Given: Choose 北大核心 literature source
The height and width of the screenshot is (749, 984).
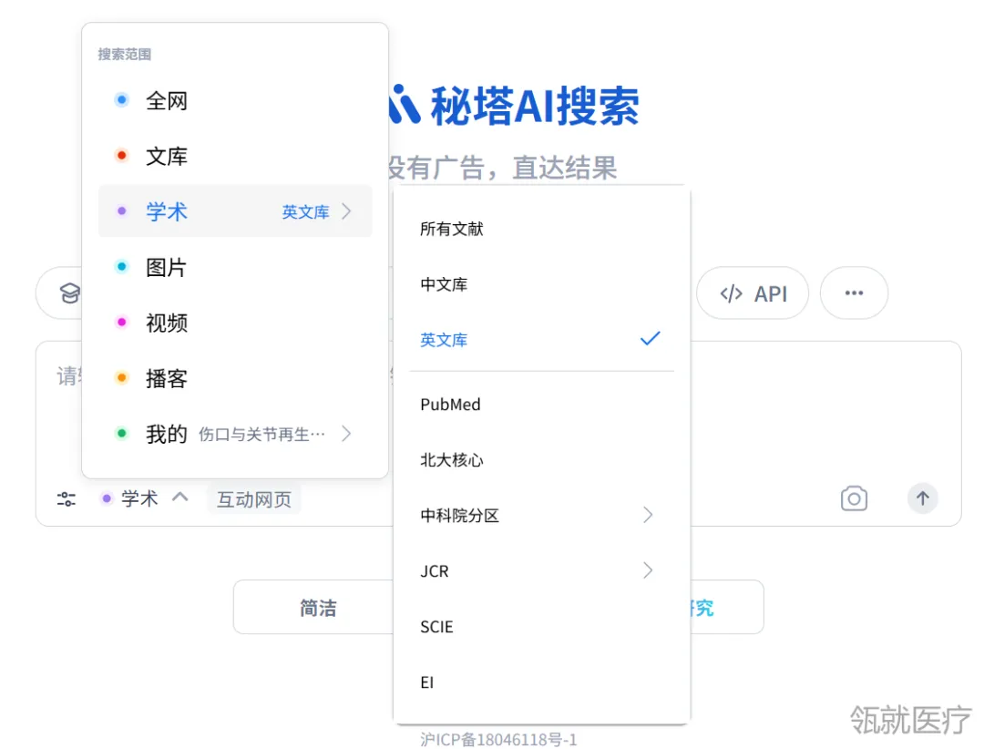Looking at the screenshot, I should point(541,459).
